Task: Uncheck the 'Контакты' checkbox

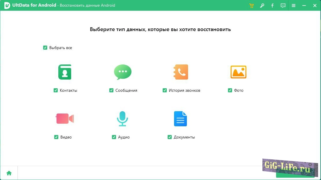Action: [56, 90]
